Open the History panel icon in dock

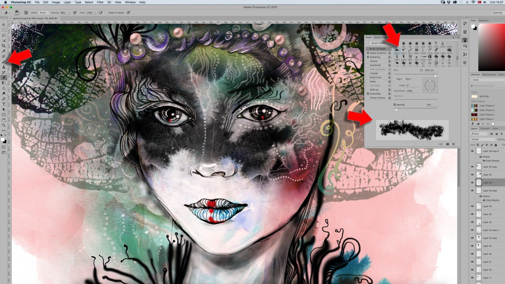(465, 24)
